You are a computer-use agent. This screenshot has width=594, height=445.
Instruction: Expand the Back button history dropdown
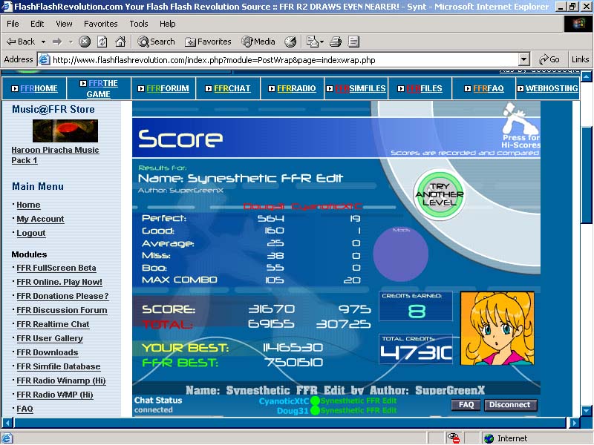point(44,42)
